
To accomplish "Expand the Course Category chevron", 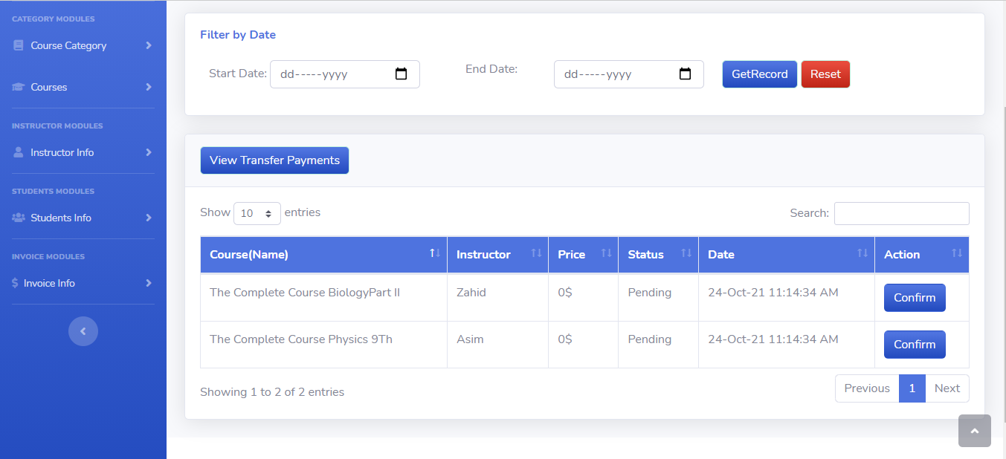I will pos(149,45).
